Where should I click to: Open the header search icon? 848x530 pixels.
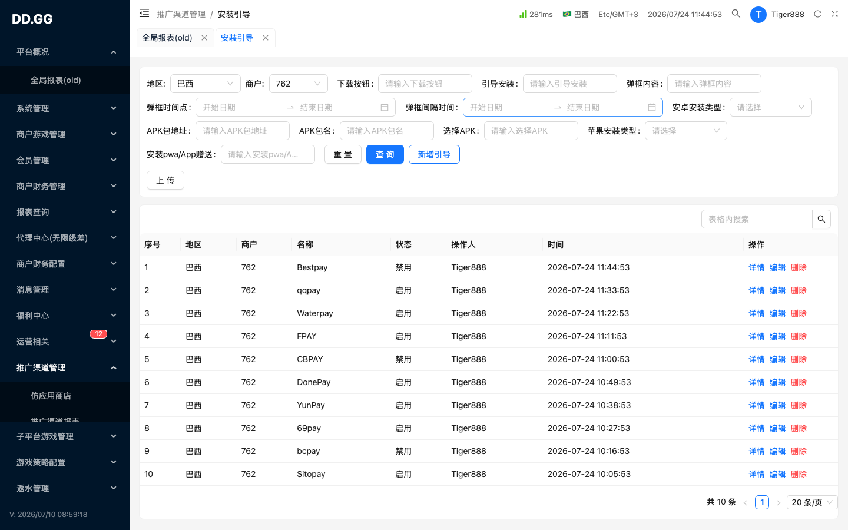[736, 14]
